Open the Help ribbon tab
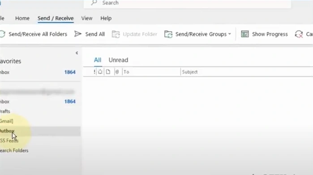Screen dimensions: 313x175 (x=106, y=18)
